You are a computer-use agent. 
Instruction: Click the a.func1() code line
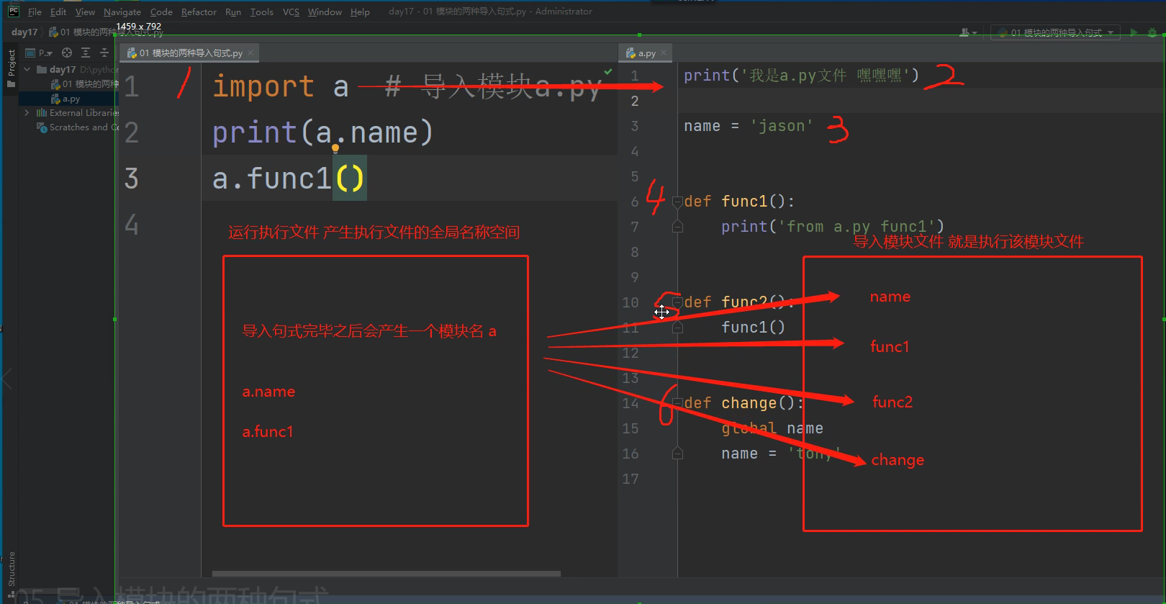pyautogui.click(x=289, y=179)
